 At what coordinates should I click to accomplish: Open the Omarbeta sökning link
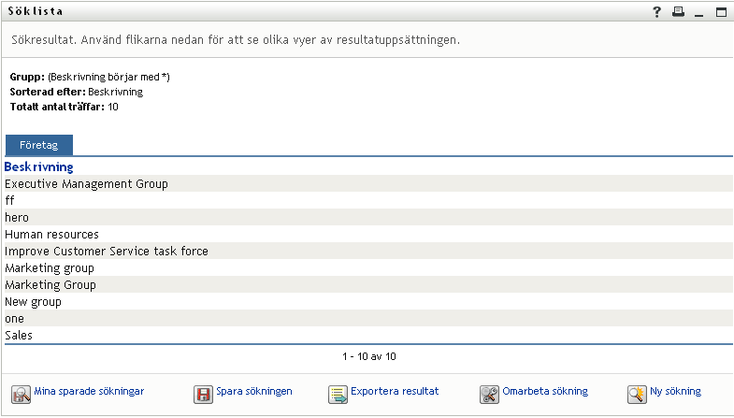545,392
